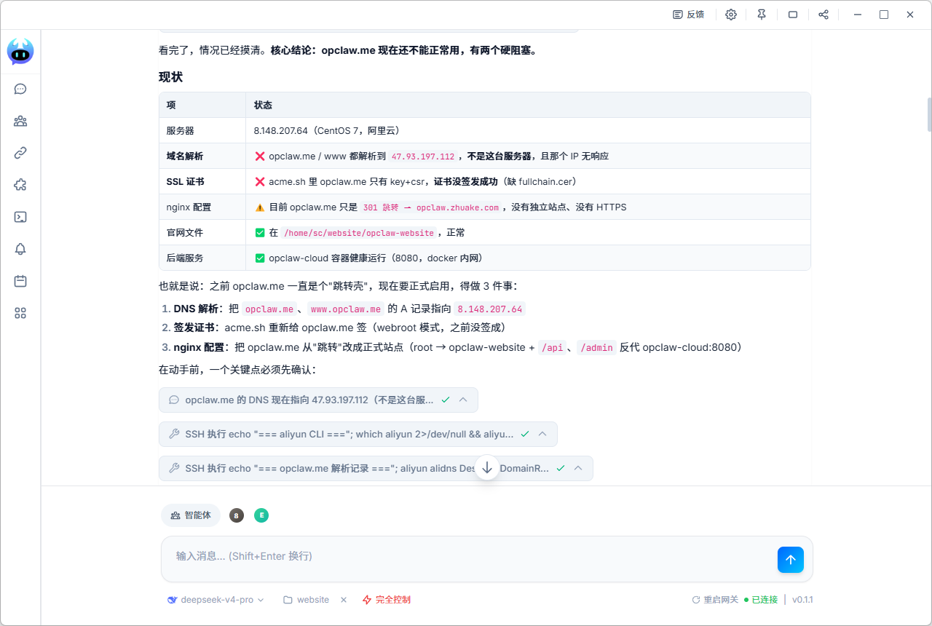This screenshot has width=932, height=626.
Task: Click the www.opclaw.me code snippet
Action: click(x=346, y=309)
